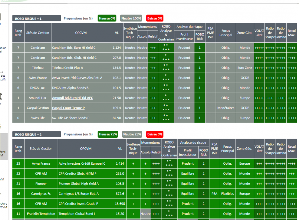Click the ROBO Analyse & Contrarian header in second table

(x=169, y=149)
